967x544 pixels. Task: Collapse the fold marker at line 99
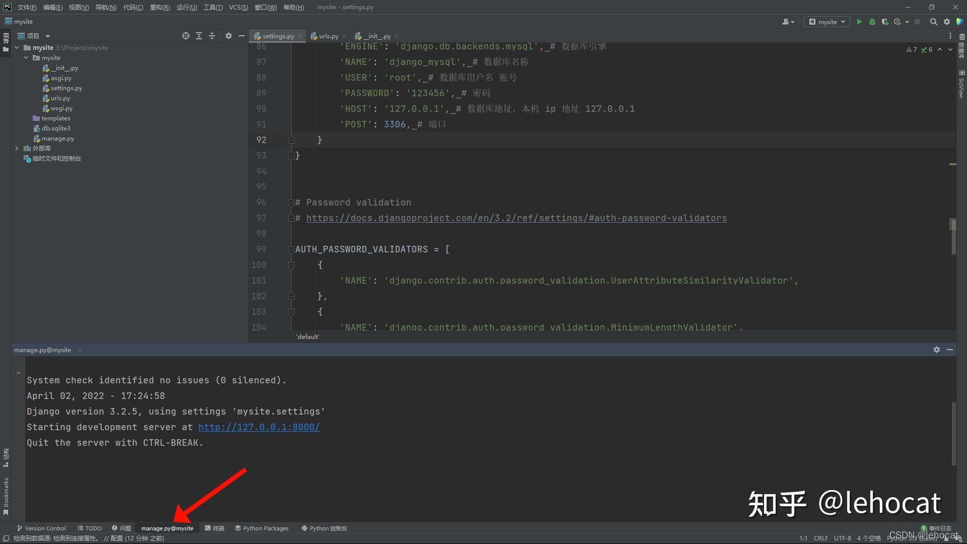point(291,249)
